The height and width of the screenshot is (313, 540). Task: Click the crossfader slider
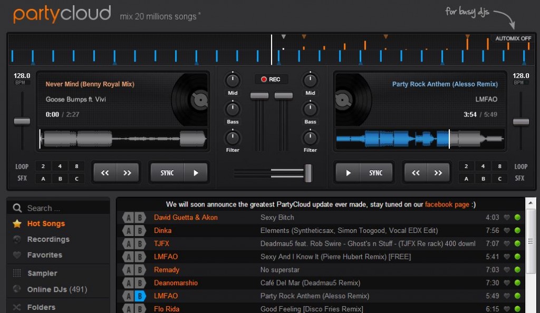point(307,173)
